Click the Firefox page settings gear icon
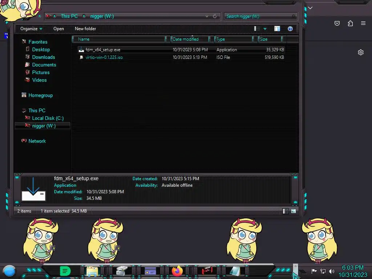The height and width of the screenshot is (279, 372). point(361,52)
